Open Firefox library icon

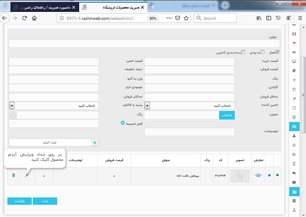coord(259,18)
